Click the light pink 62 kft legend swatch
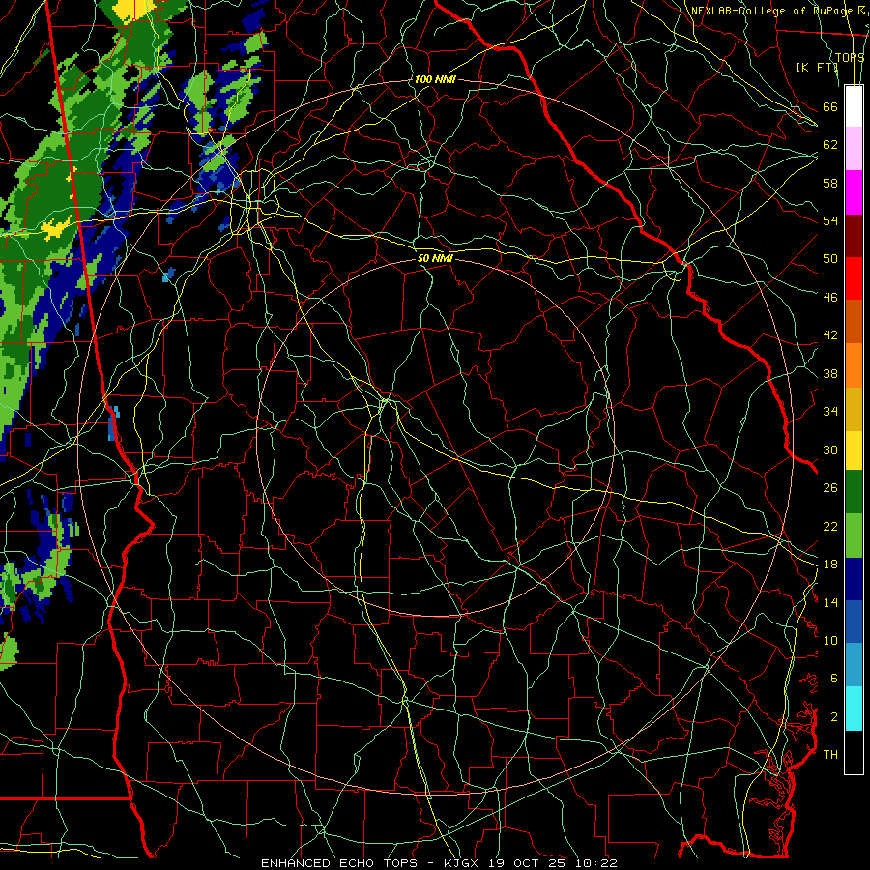The width and height of the screenshot is (870, 870). coord(854,148)
